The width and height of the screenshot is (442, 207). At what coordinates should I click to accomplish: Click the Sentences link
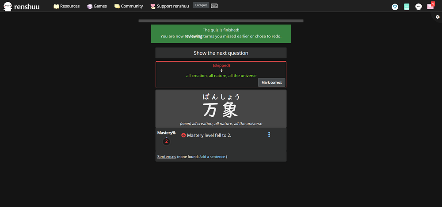pyautogui.click(x=167, y=156)
